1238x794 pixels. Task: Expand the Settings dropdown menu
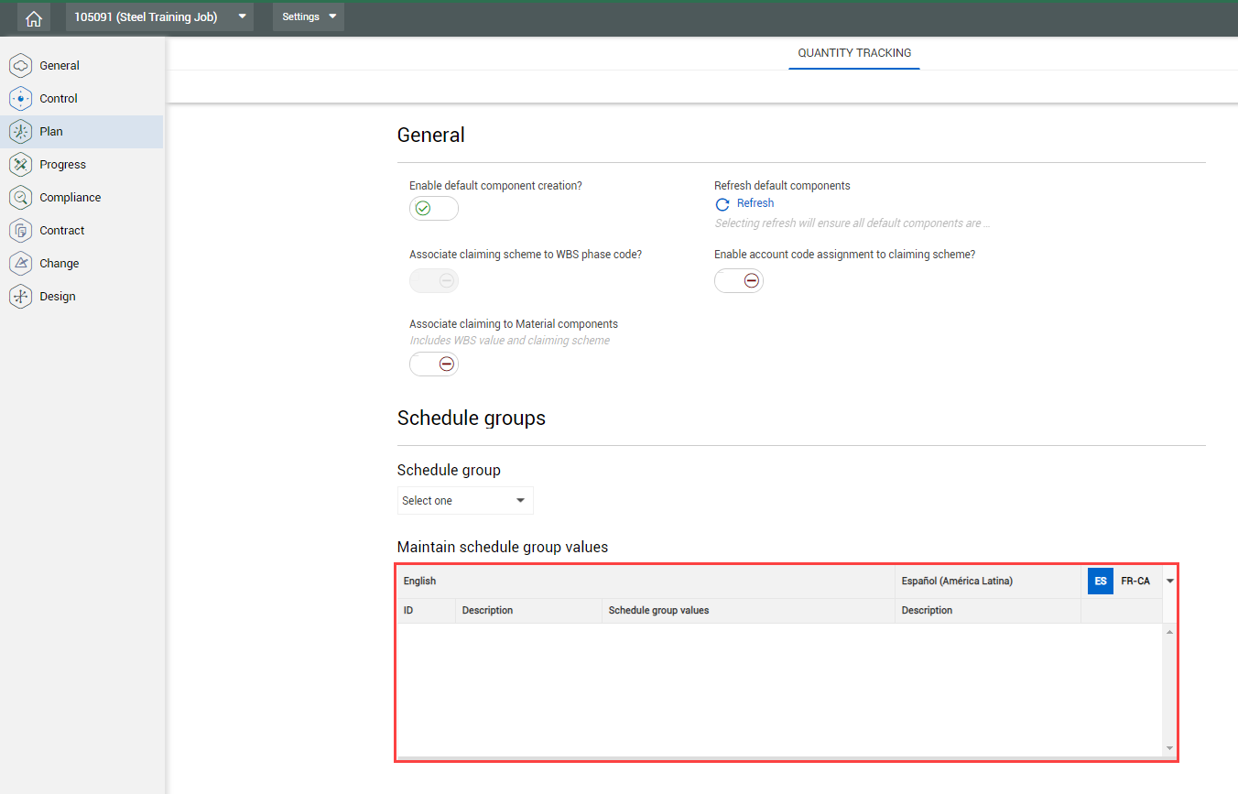tap(309, 17)
